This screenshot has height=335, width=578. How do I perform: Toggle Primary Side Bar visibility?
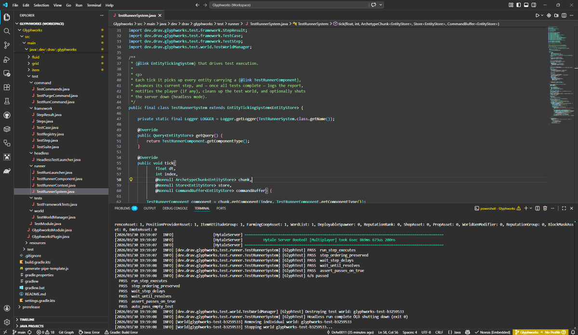518,5
